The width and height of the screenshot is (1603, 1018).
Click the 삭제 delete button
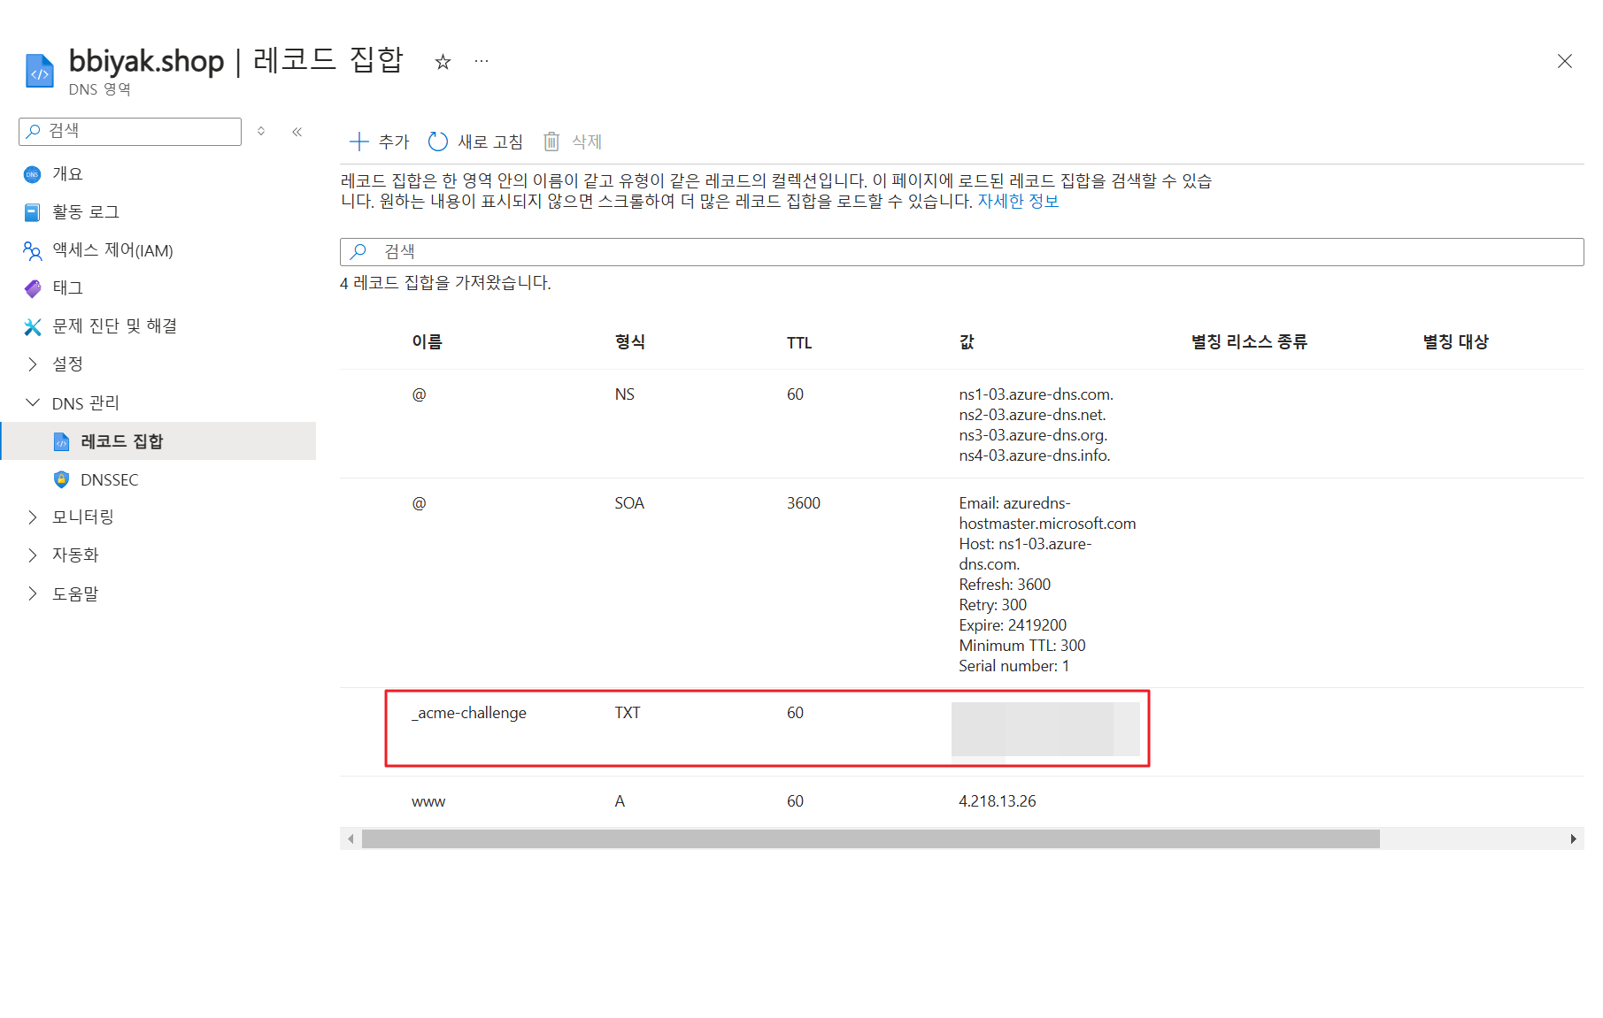tap(573, 142)
